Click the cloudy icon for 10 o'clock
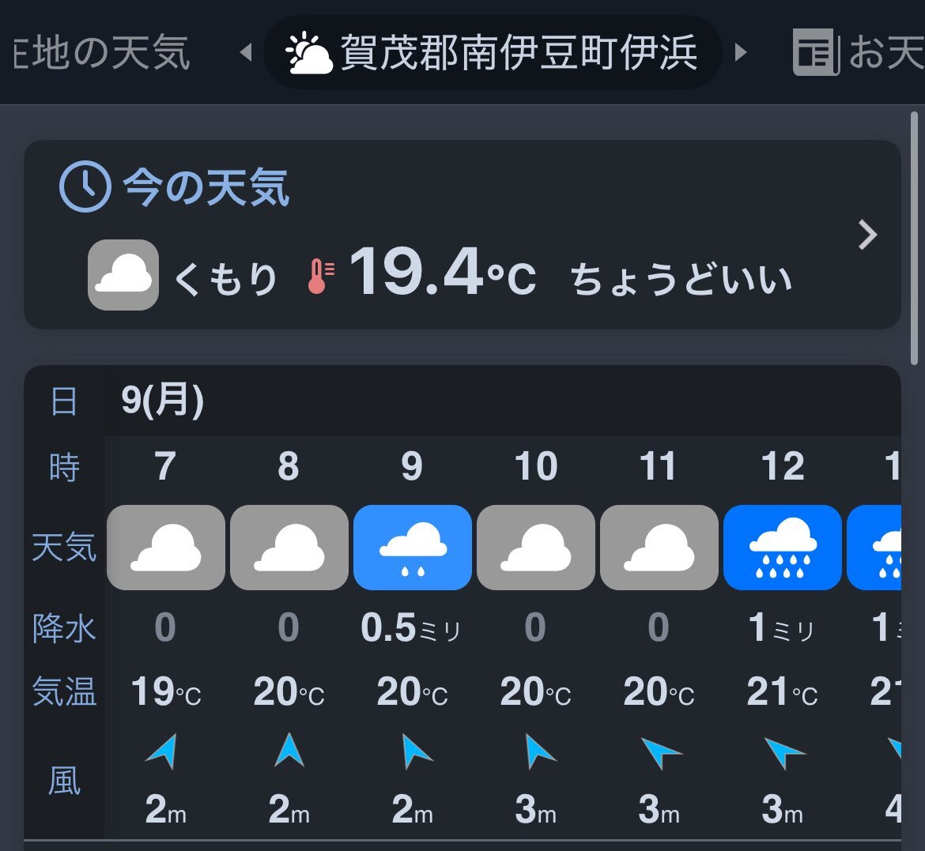 (536, 548)
